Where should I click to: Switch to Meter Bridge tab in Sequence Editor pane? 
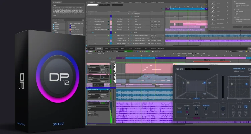161,49
